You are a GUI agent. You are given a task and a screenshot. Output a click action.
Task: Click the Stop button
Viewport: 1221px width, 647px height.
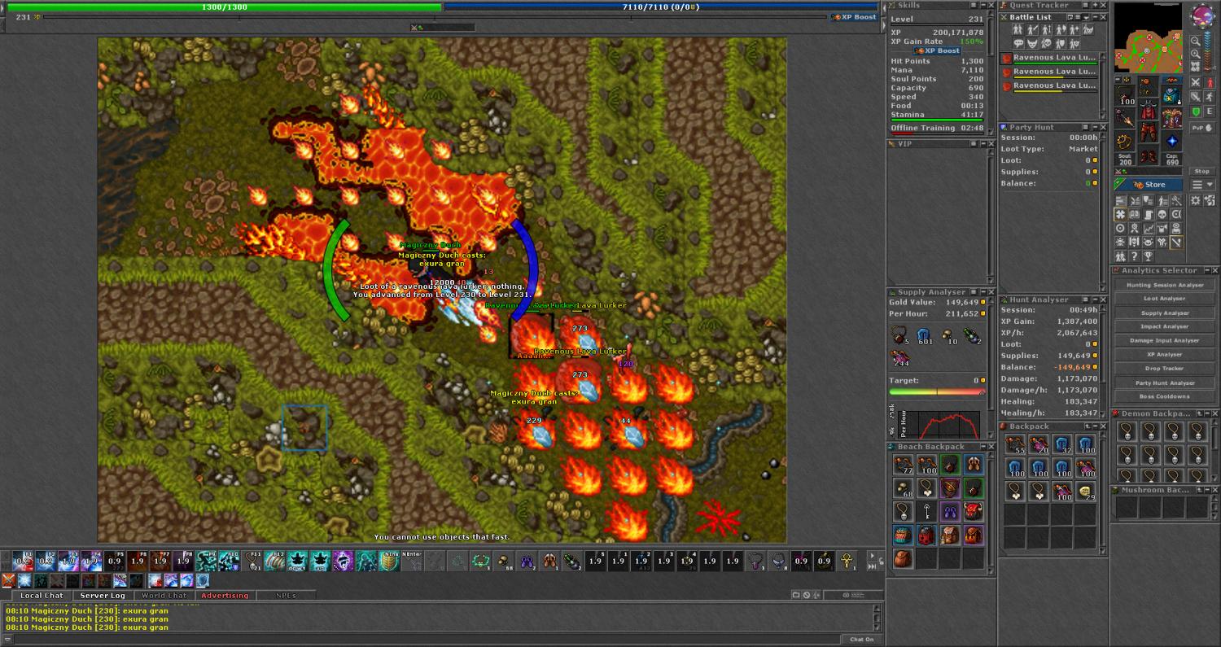(x=1202, y=171)
